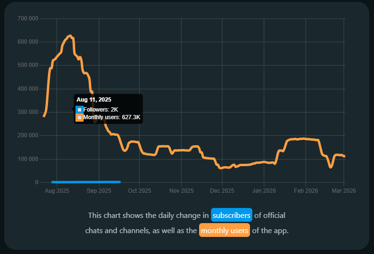Pick the Jan 2026 date label
Screen dimensions: 374x254
(x=264, y=191)
